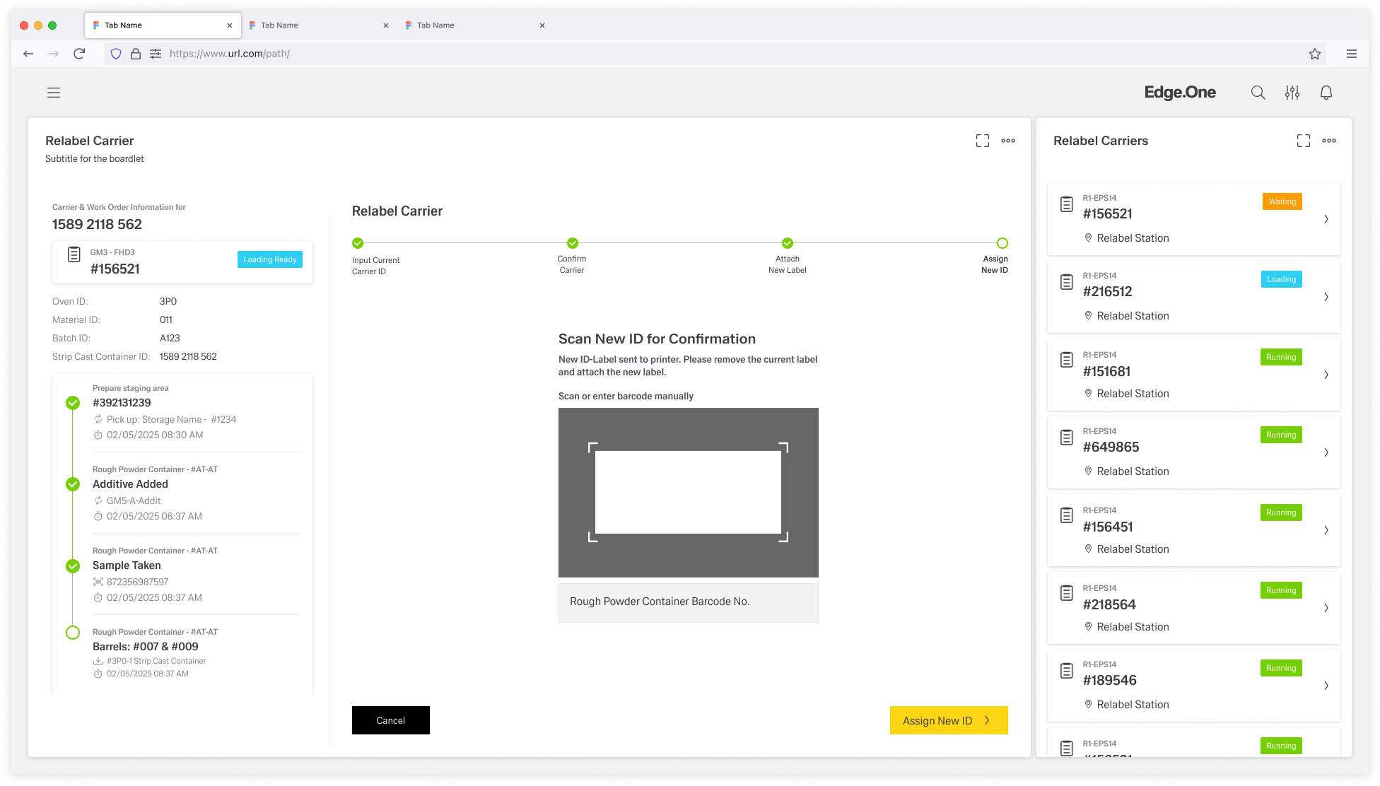Click the Loading Ready badge in carrier info
This screenshot has width=1380, height=786.
click(269, 259)
